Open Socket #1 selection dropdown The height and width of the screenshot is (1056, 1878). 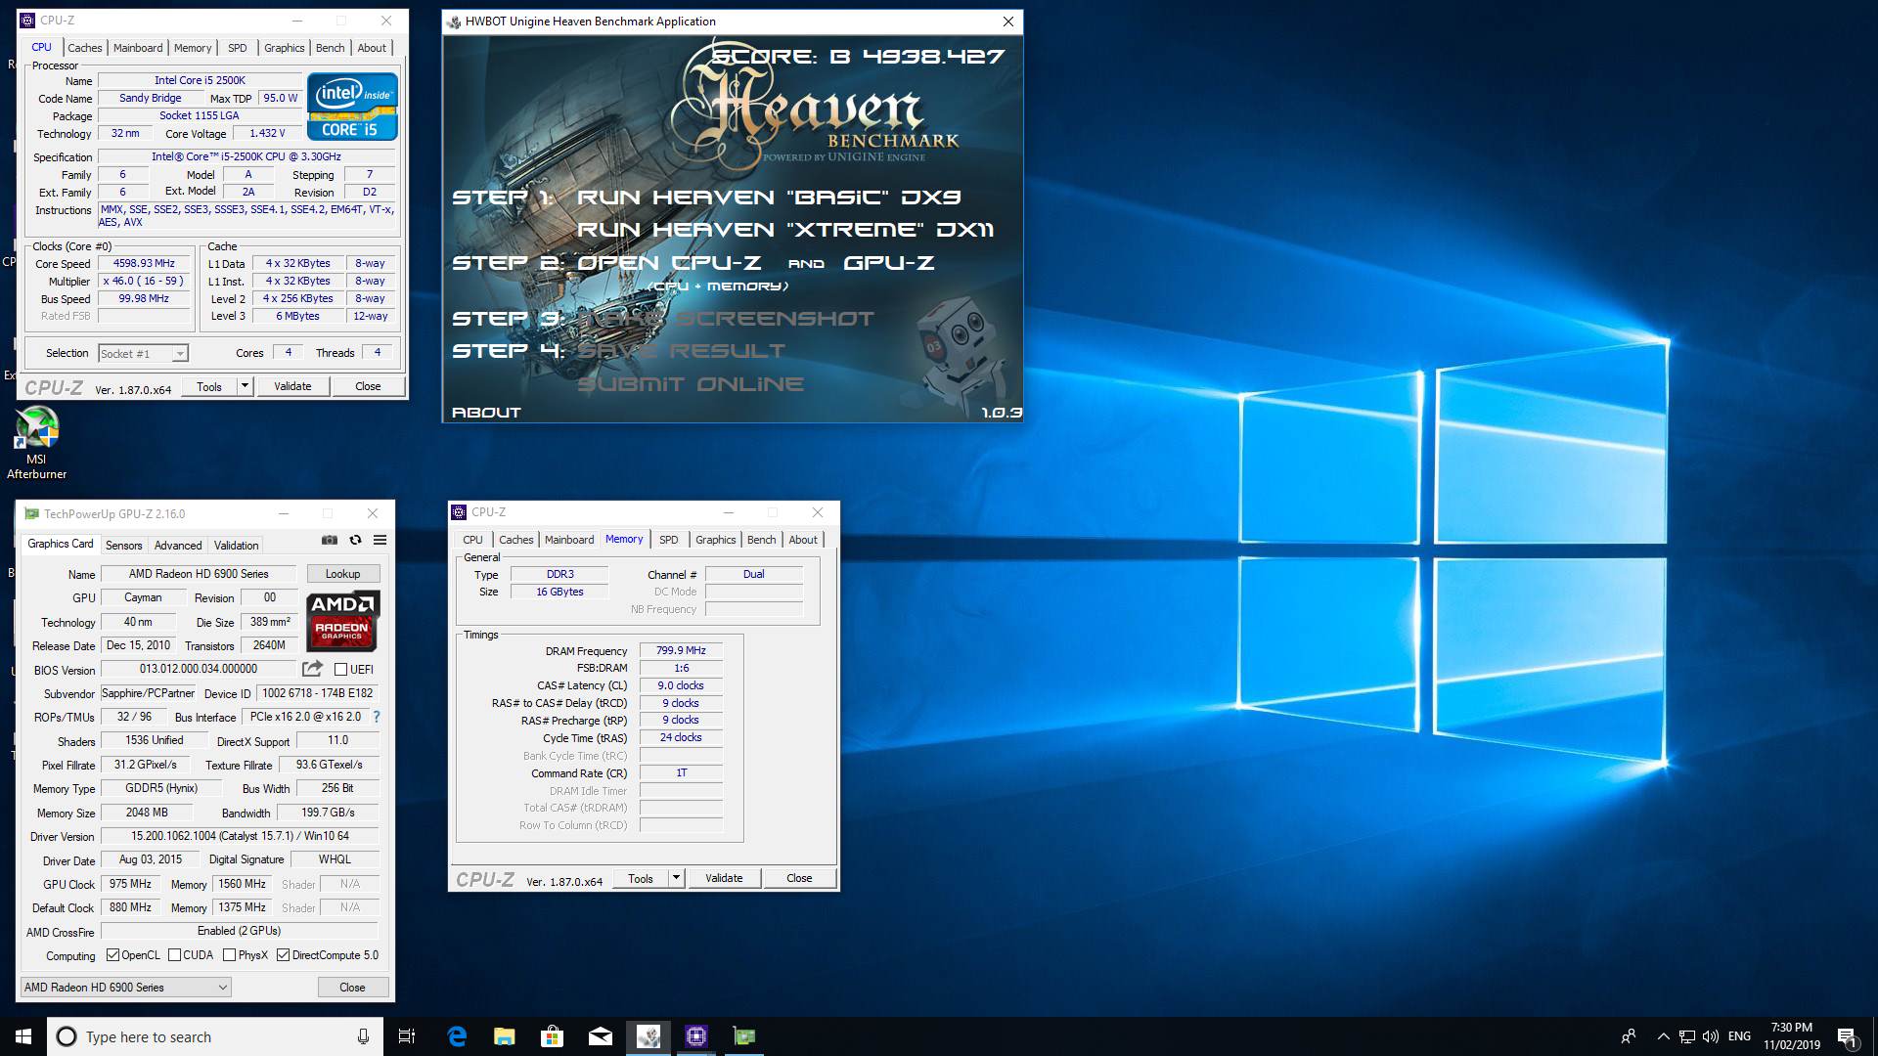coord(143,354)
